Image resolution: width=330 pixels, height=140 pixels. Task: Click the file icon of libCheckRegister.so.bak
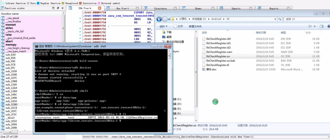point(204,61)
